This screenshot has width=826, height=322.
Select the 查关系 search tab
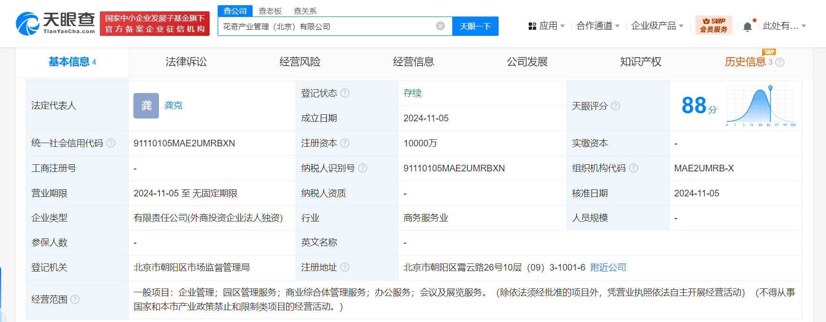point(305,11)
